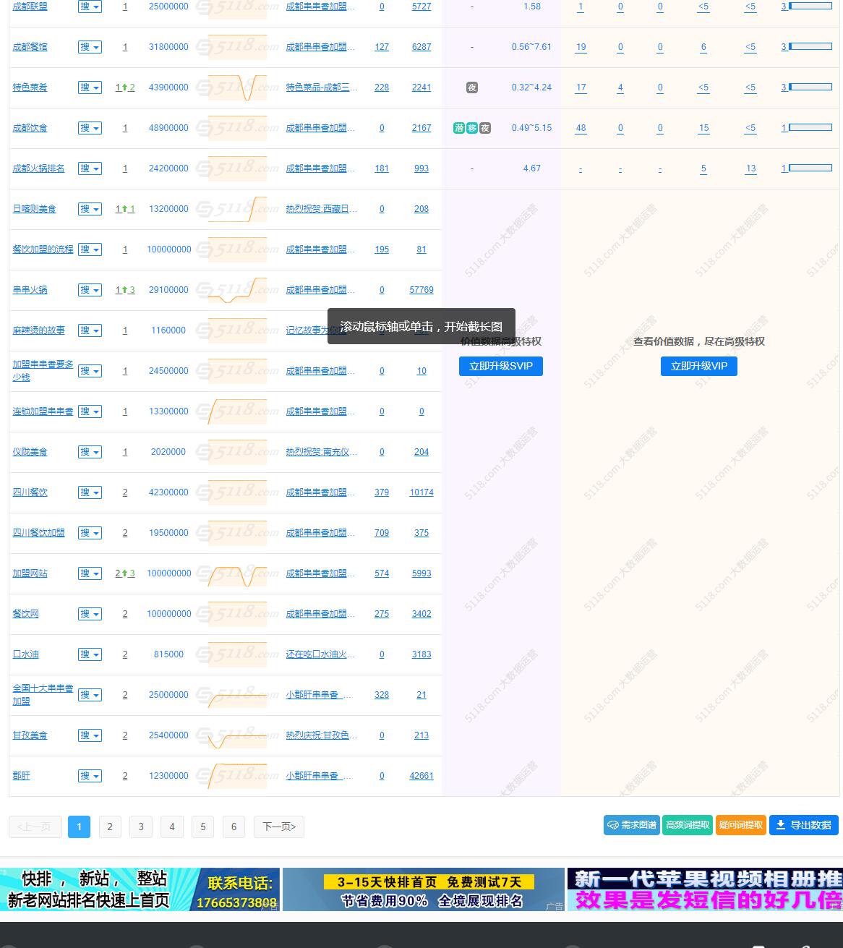The image size is (843, 948).
Task: Click the 潜 badge in the 成都饮食 row
Action: pyautogui.click(x=459, y=128)
